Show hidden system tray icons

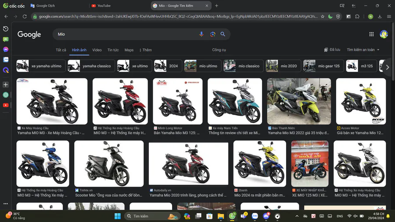pyautogui.click(x=297, y=216)
